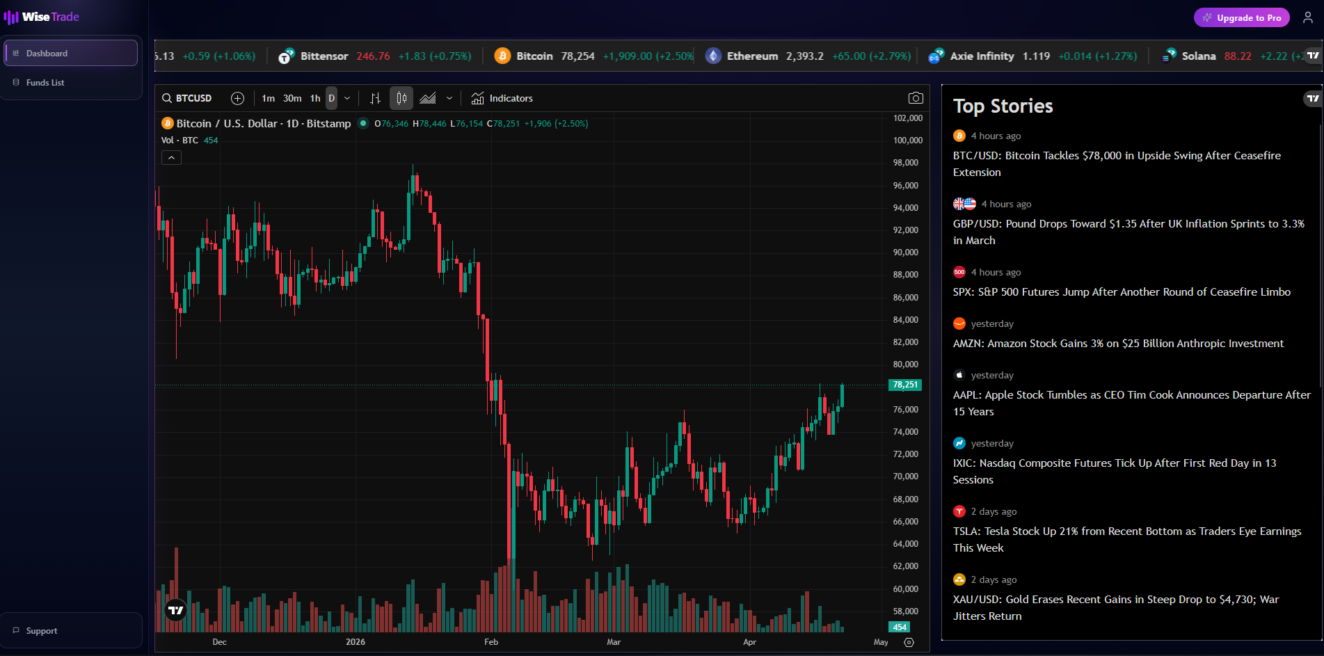Click the Solana coin icon in tape

[1169, 56]
